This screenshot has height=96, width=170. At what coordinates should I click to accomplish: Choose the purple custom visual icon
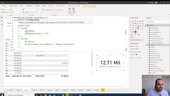tap(135, 32)
